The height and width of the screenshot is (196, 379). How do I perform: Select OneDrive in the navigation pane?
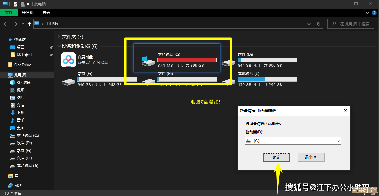[22, 65]
